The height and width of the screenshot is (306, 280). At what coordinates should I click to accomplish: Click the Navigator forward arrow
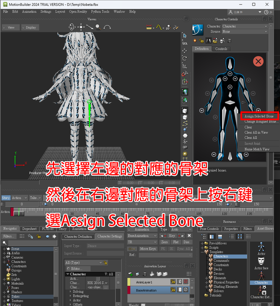pyautogui.click(x=54, y=237)
